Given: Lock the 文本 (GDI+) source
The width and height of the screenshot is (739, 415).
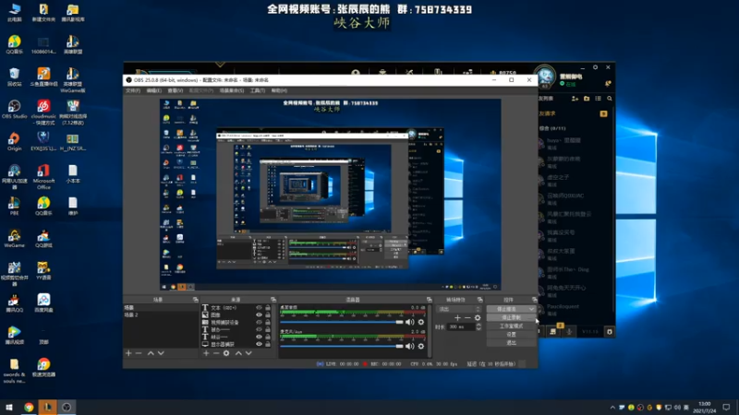Looking at the screenshot, I should [x=268, y=308].
